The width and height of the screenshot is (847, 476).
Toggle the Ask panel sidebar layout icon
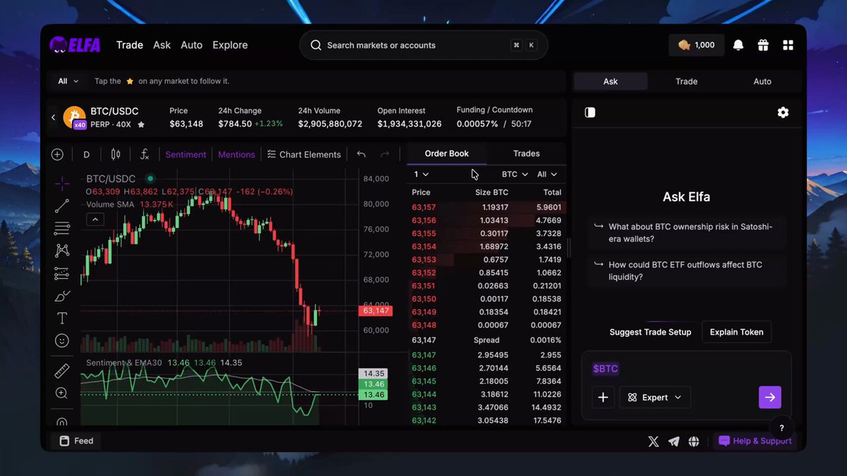(590, 112)
